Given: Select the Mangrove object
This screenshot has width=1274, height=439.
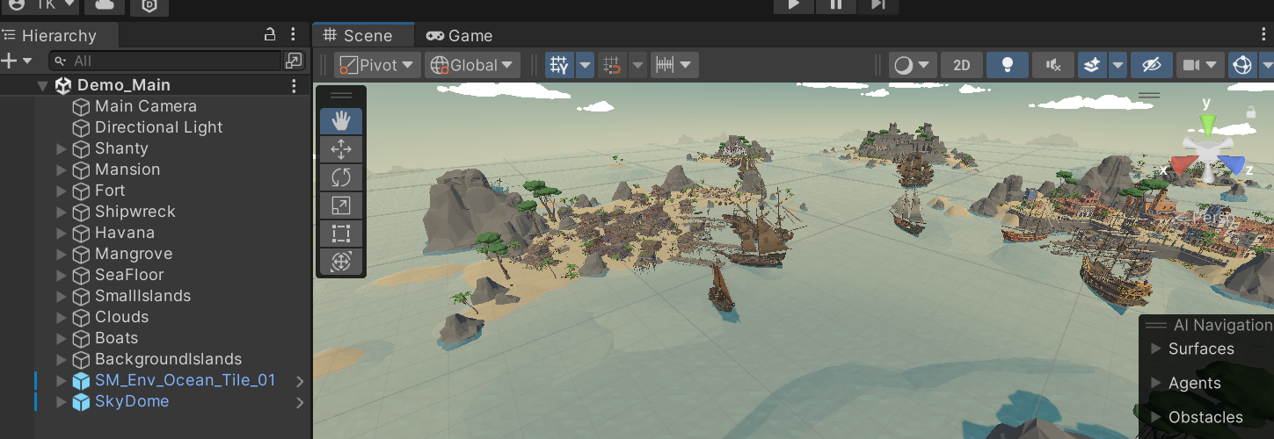Looking at the screenshot, I should [134, 254].
